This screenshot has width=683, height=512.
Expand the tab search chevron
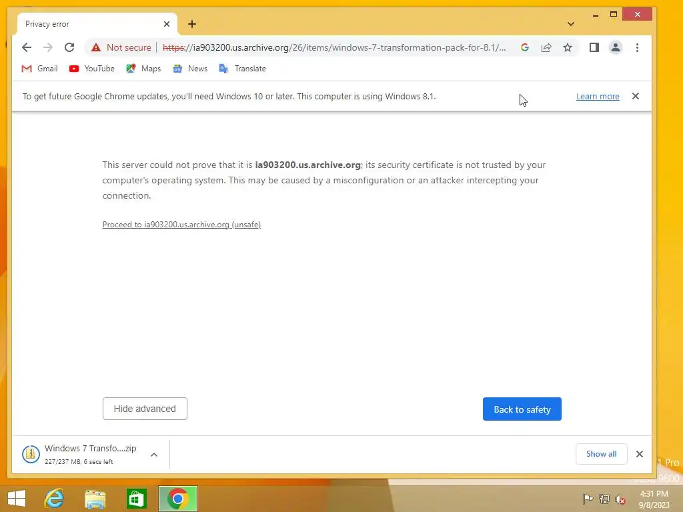[571, 24]
